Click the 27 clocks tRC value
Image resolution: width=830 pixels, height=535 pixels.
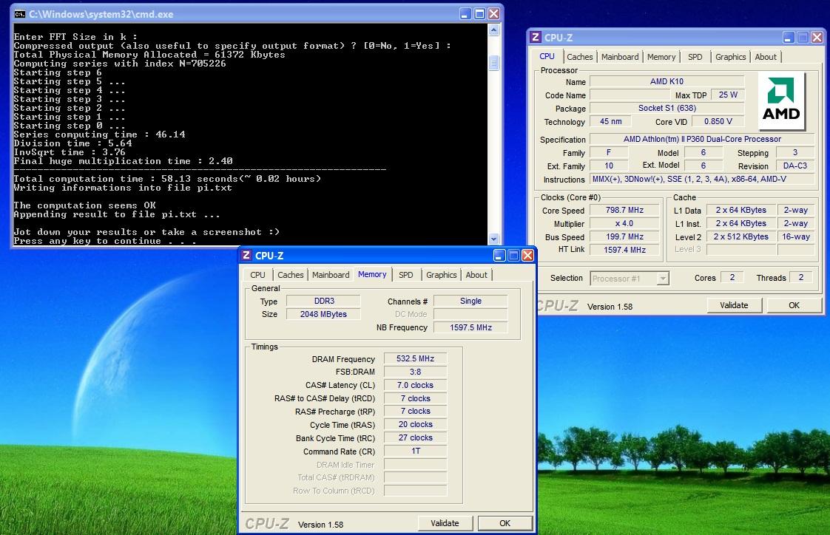pos(416,437)
